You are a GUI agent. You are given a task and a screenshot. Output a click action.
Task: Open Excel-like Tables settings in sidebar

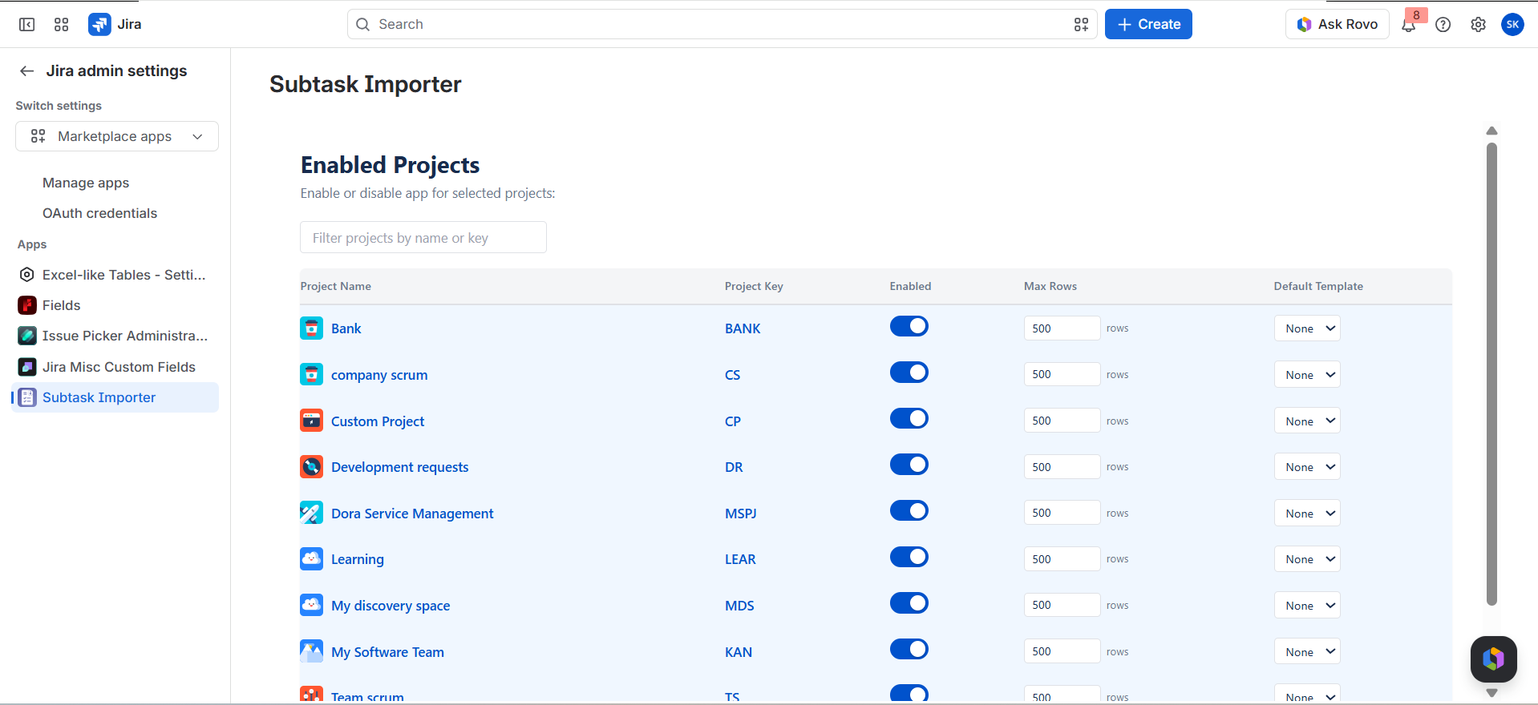pos(115,275)
